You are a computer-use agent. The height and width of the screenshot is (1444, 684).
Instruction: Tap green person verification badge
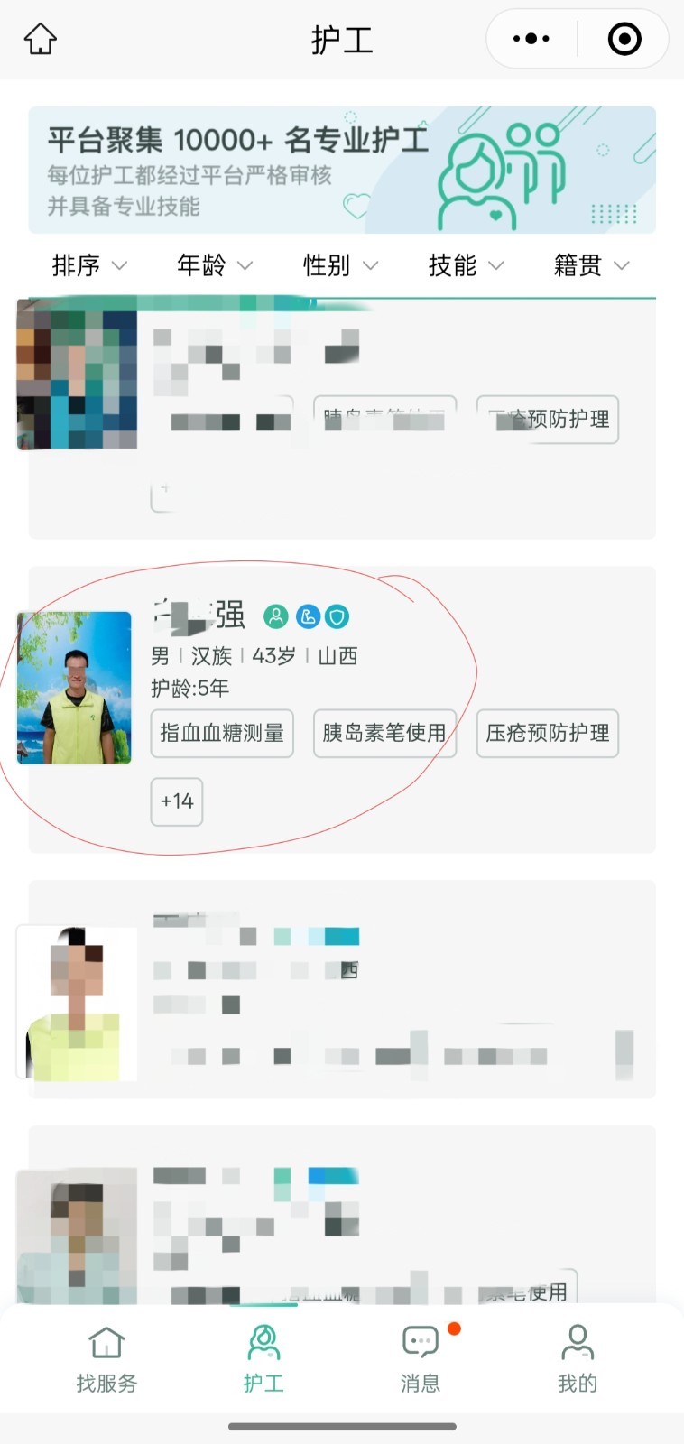tap(276, 616)
